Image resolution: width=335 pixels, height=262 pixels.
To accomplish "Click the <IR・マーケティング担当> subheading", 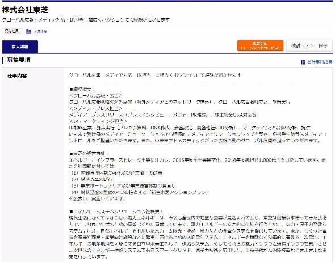I will click(98, 121).
